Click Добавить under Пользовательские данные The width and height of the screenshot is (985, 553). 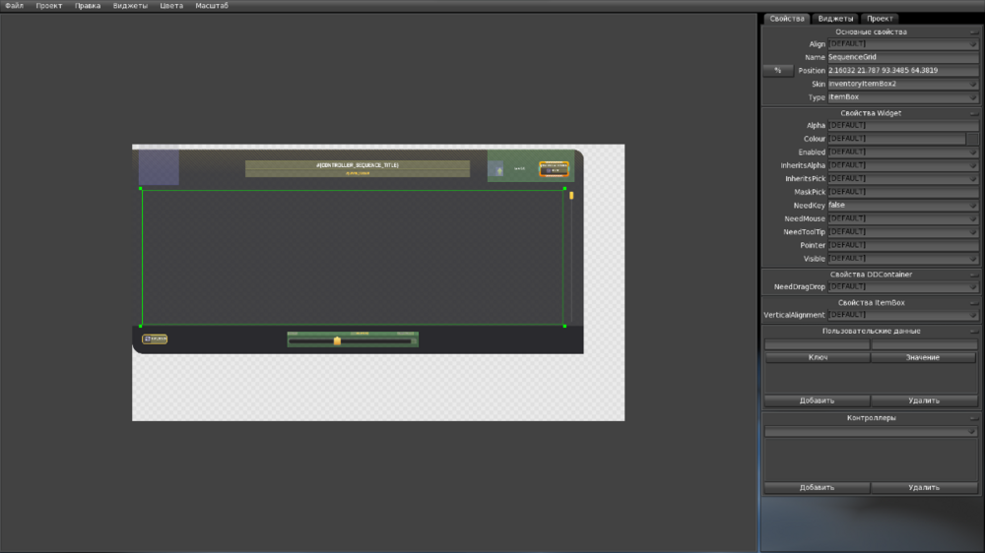point(817,400)
